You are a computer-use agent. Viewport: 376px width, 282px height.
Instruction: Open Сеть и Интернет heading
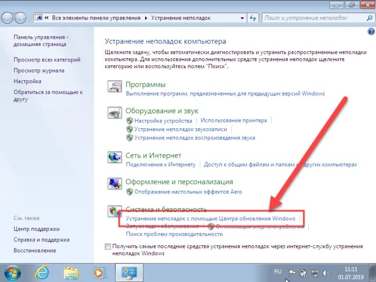coord(153,155)
